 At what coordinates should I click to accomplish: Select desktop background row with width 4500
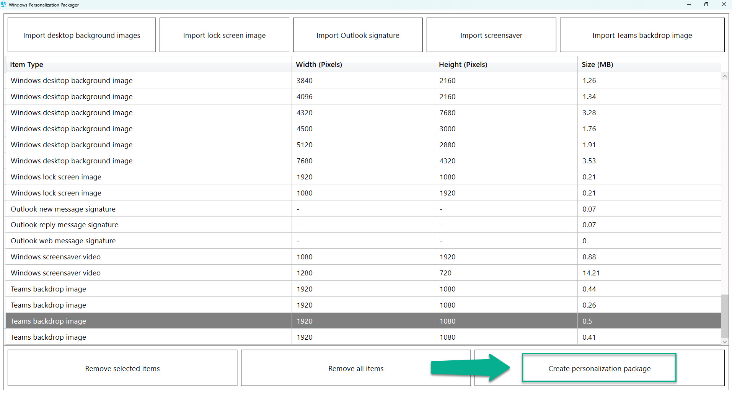(x=363, y=129)
